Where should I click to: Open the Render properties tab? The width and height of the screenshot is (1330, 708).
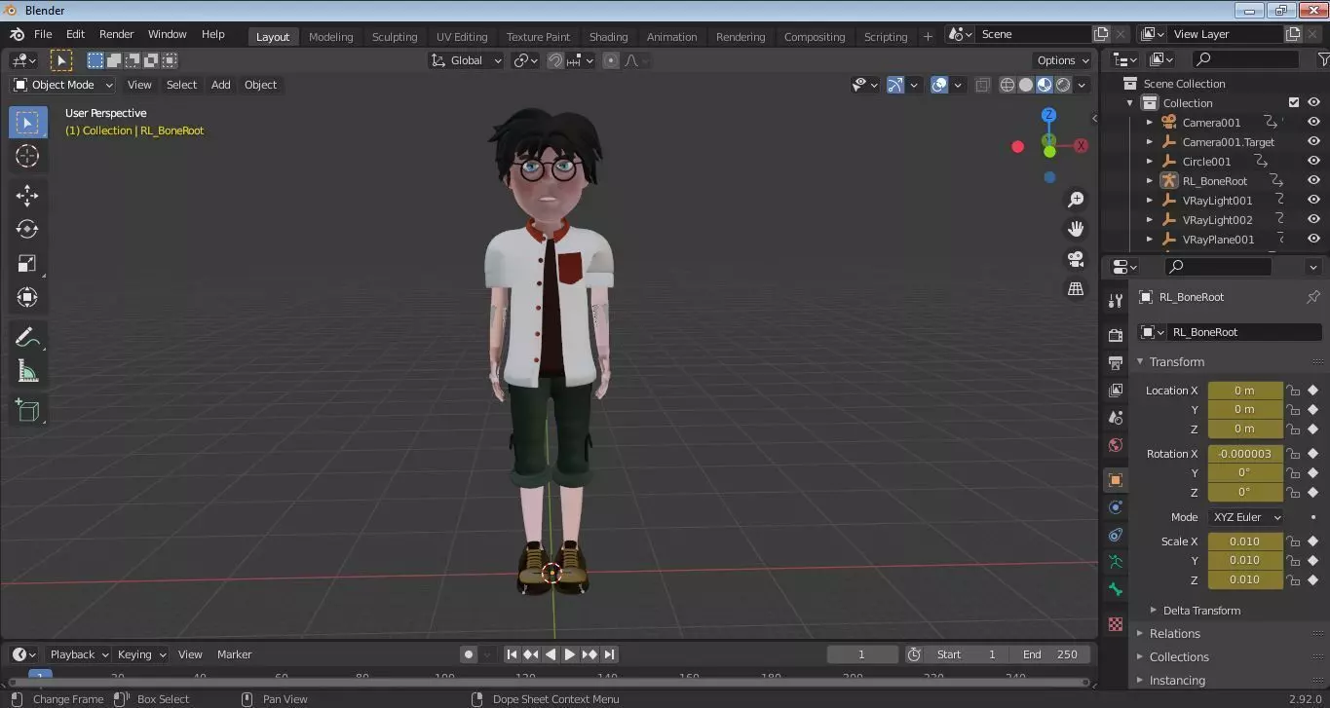[x=1116, y=335]
